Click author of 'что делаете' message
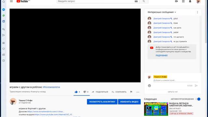The height and width of the screenshot is (117, 208). point(162,37)
